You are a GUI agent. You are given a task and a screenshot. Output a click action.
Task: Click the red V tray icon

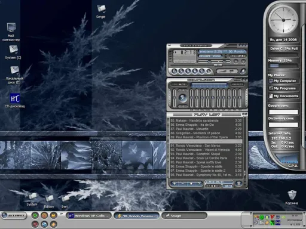(273, 217)
